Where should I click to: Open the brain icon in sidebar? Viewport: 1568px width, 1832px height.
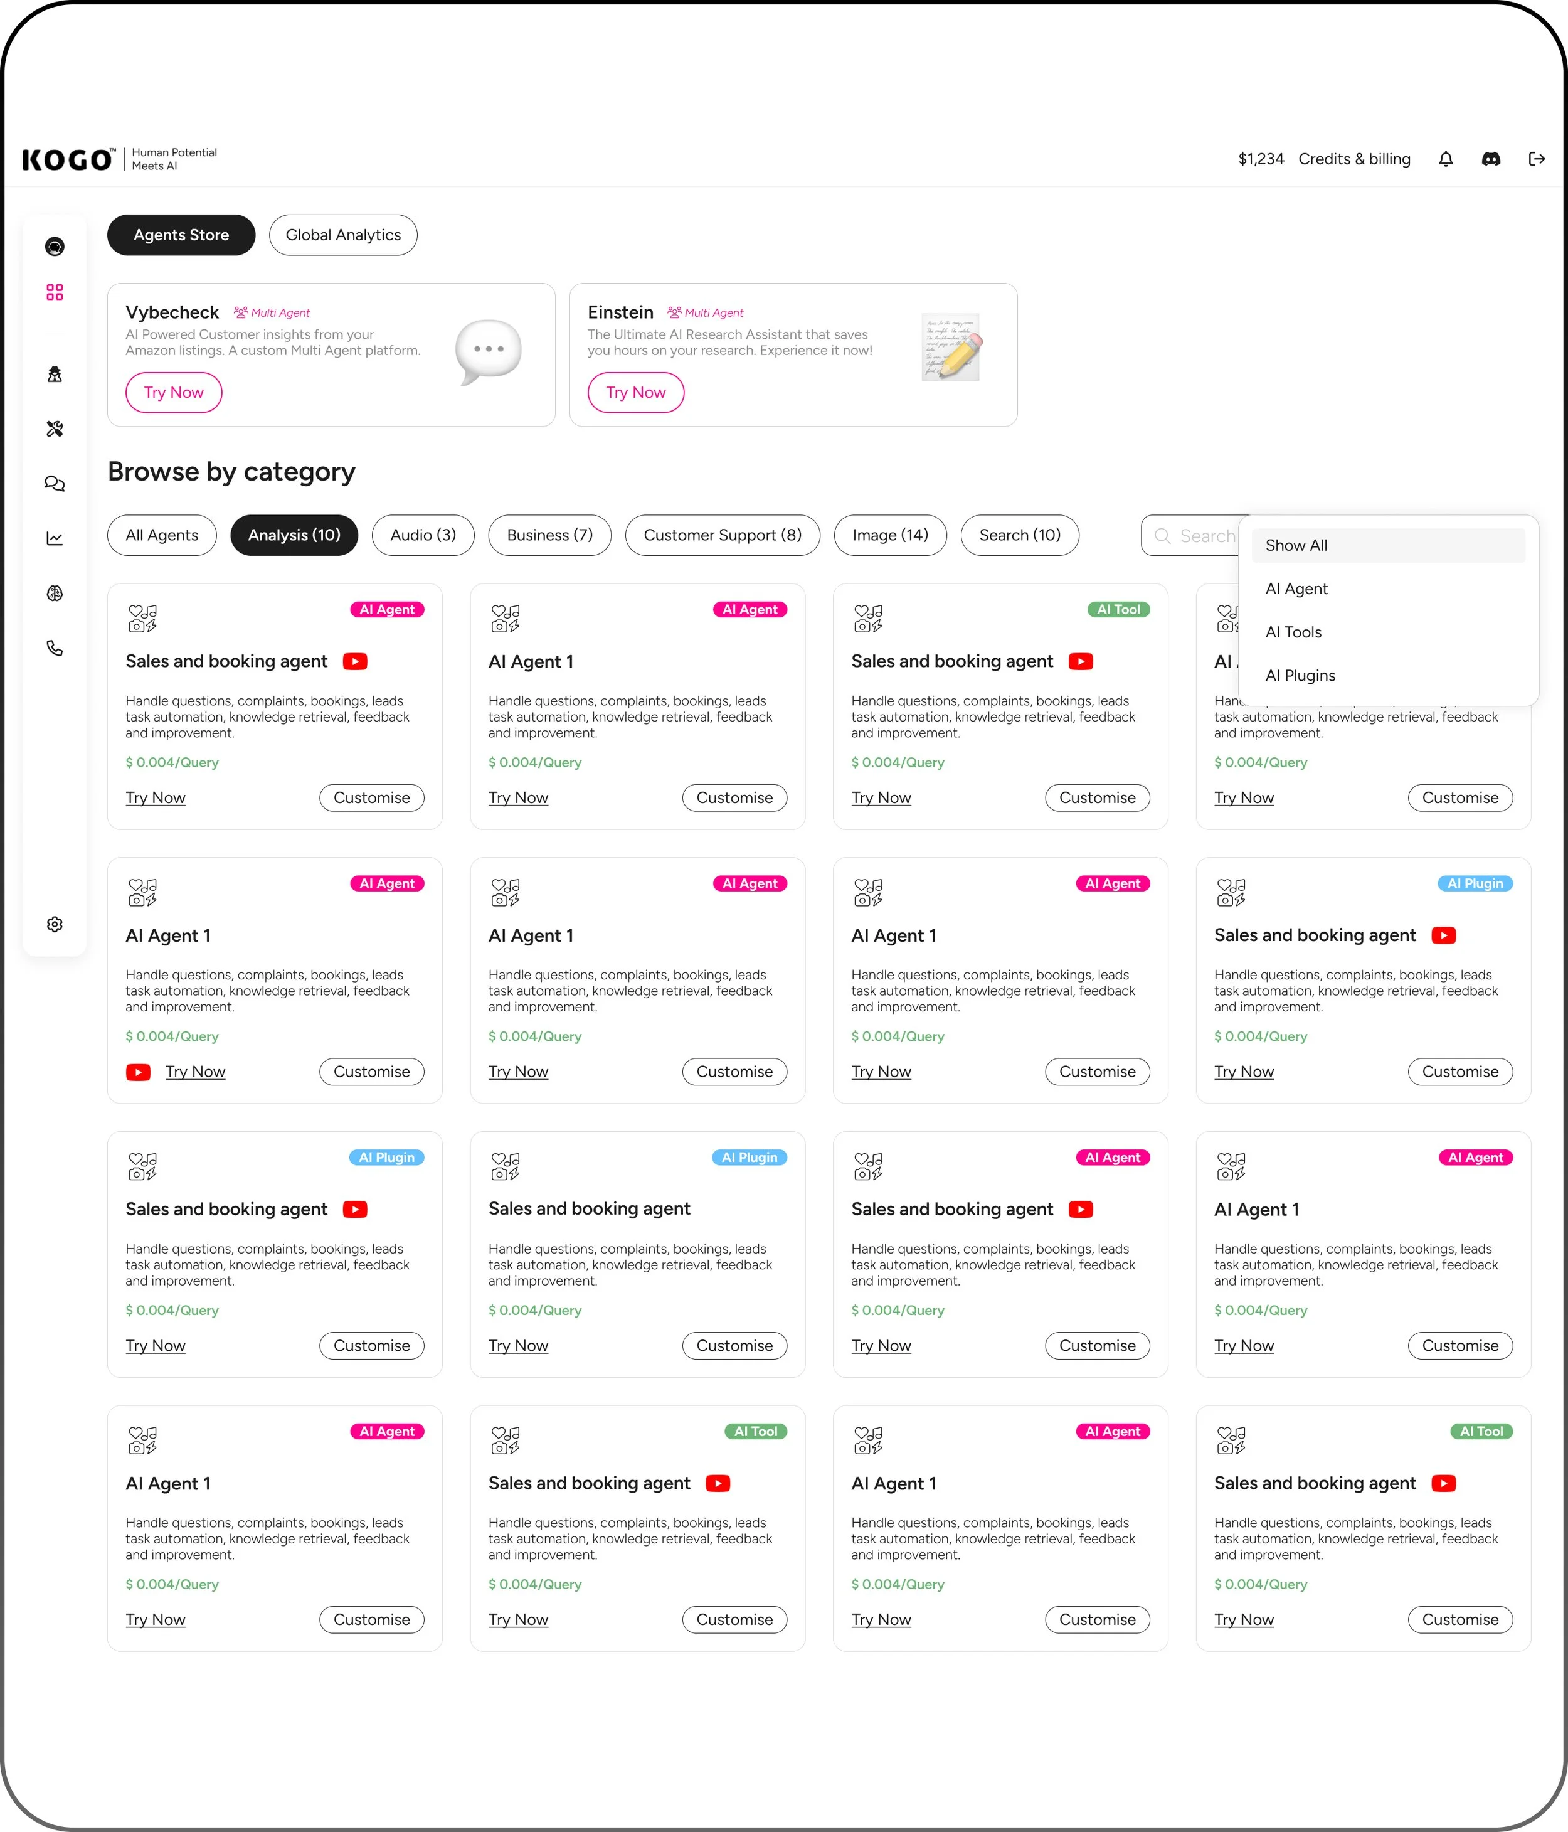tap(55, 594)
